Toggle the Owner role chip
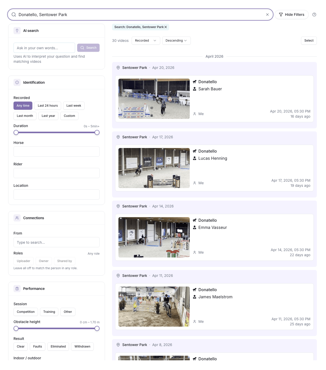The height and width of the screenshot is (370, 326). 44,261
